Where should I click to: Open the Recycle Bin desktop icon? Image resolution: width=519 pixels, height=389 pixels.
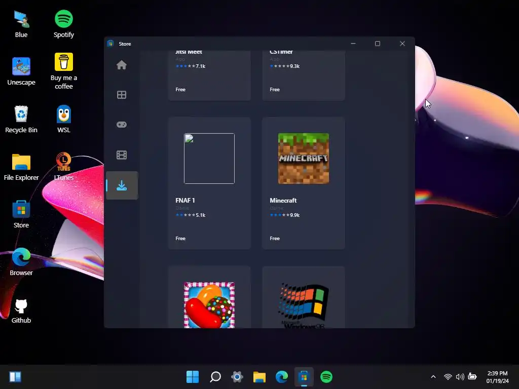(21, 120)
